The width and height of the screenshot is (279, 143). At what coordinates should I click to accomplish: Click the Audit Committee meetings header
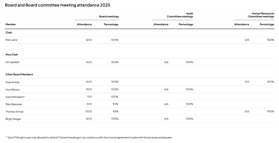180,15
